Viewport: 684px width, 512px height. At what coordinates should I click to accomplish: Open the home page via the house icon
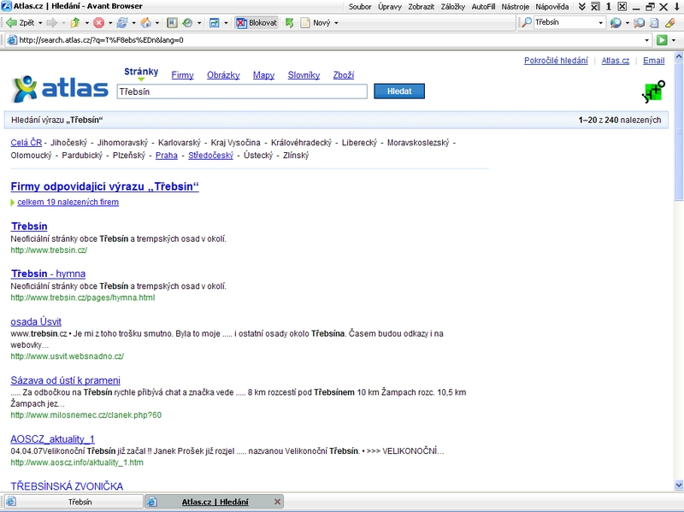146,23
